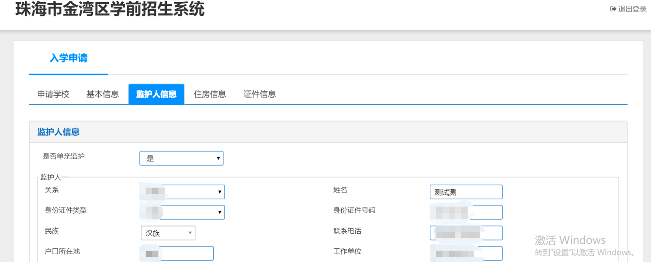
Task: Switch to the 证件信息 tab
Action: point(259,94)
